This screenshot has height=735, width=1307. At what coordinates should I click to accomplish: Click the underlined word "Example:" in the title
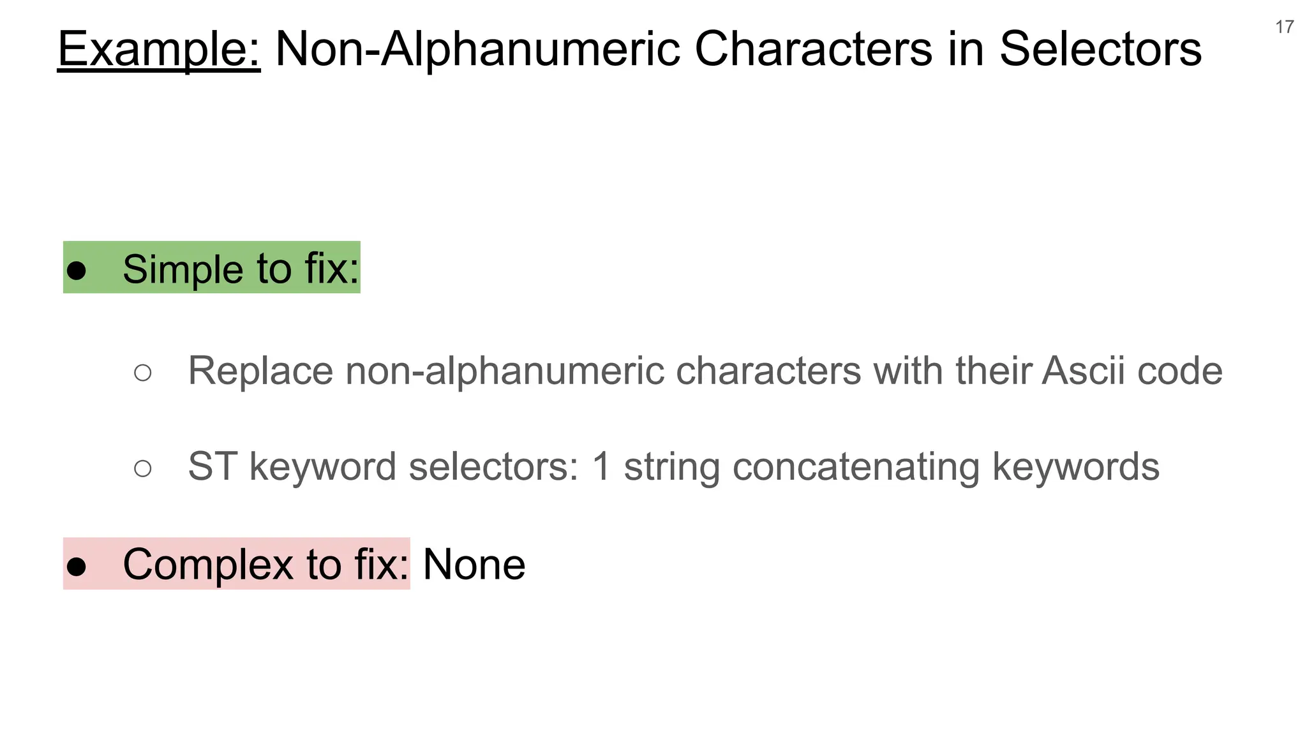click(x=159, y=50)
